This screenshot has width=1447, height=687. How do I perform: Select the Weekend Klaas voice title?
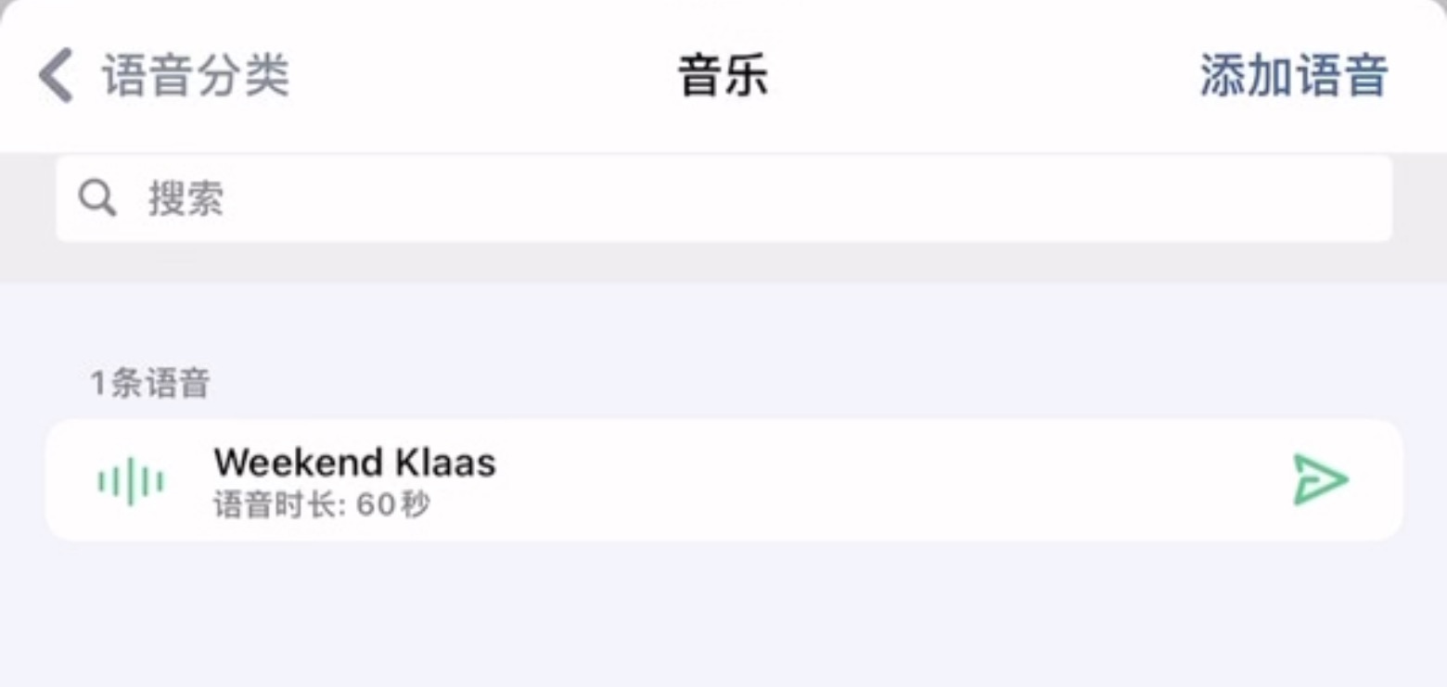point(354,462)
